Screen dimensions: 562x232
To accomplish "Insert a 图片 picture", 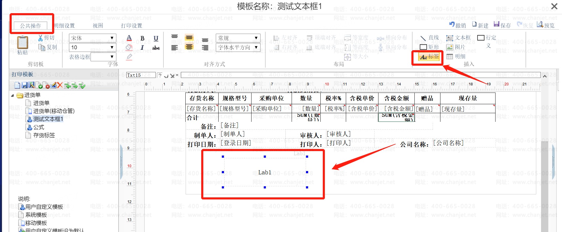I will [x=456, y=47].
